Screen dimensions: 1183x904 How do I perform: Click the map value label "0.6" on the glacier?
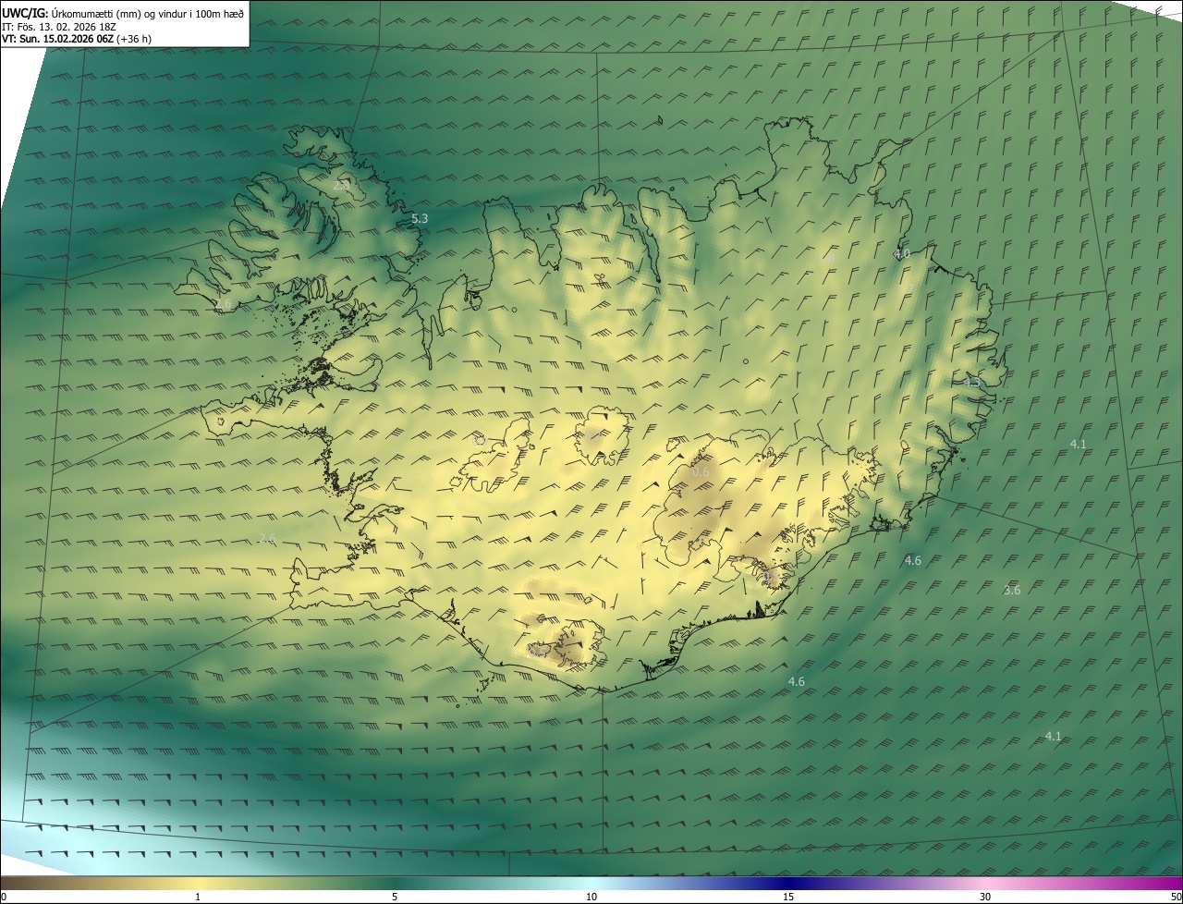701,472
